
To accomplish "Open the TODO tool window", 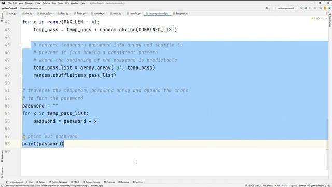I will pyautogui.click(x=75, y=182).
